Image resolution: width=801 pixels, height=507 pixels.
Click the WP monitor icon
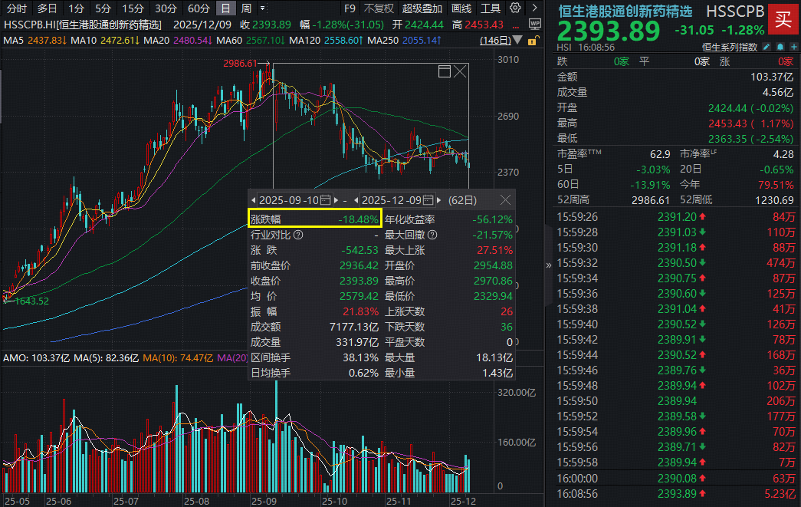coord(535,24)
